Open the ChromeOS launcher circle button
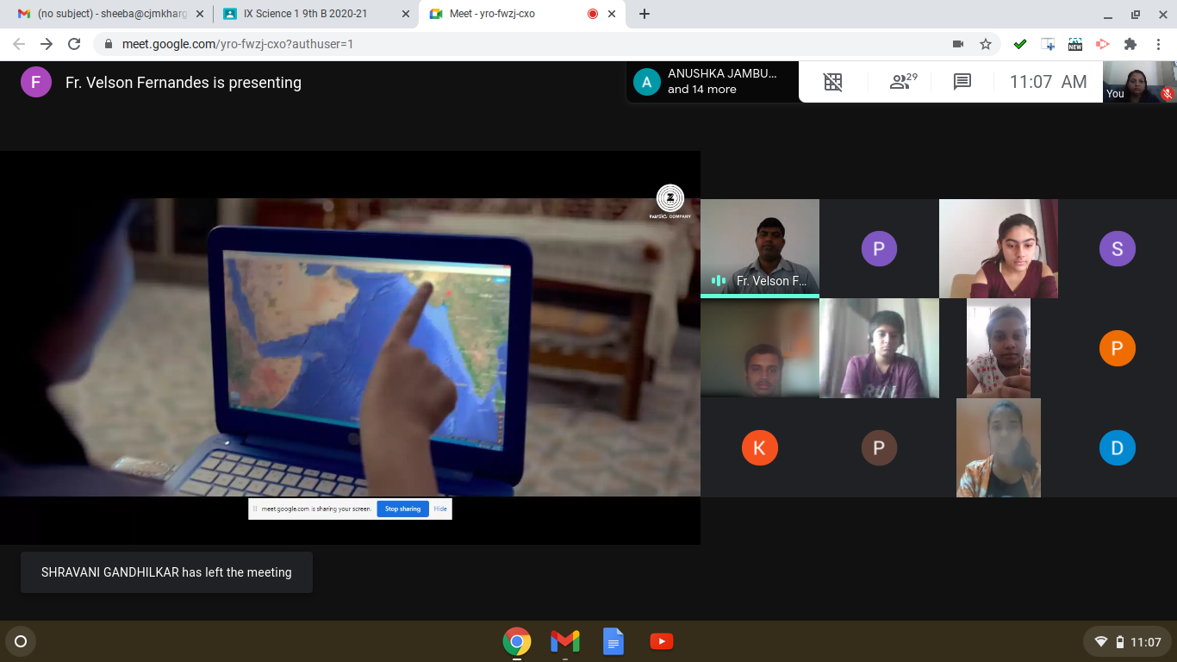Viewport: 1177px width, 662px height. click(x=21, y=641)
